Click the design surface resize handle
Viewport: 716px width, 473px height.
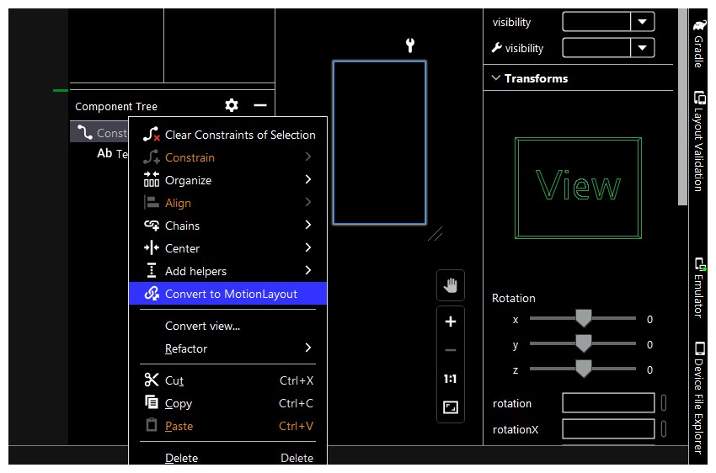point(435,234)
